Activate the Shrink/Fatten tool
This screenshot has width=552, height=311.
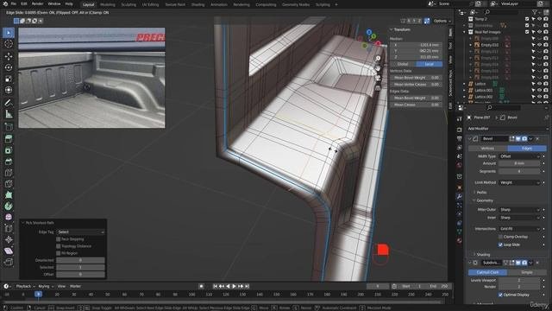(9, 240)
